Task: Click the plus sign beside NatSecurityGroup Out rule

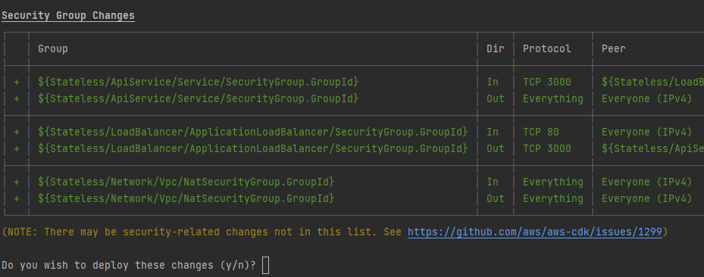Action: (x=17, y=198)
